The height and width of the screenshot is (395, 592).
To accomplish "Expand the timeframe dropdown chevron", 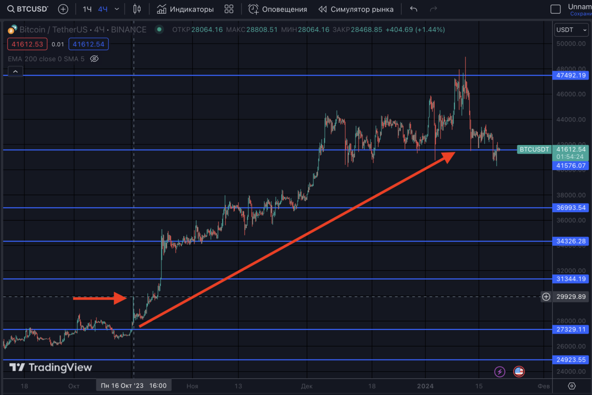I will (117, 9).
